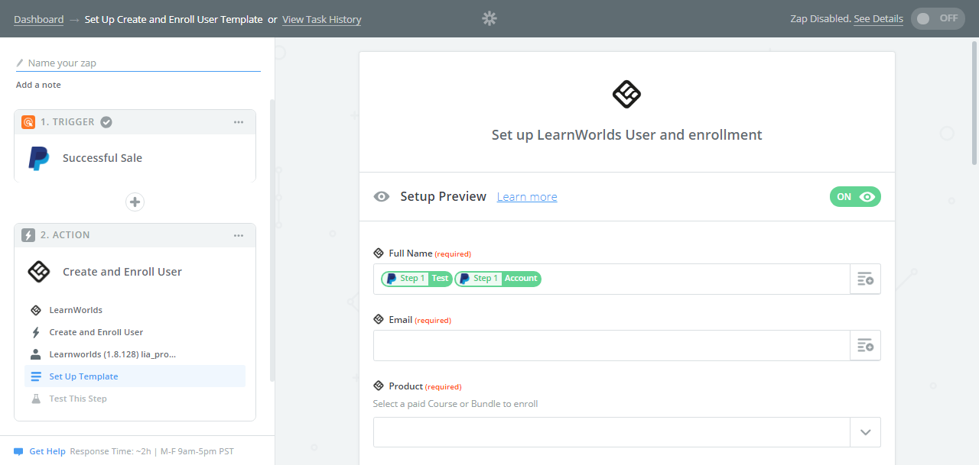
Task: Click the PayPal logo beside Successful Sale
Action: click(x=38, y=158)
